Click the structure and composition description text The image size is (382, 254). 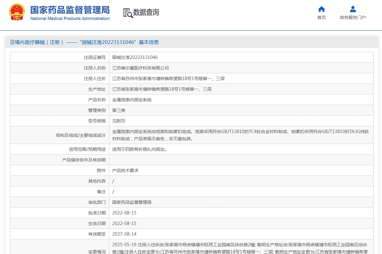coord(241,135)
